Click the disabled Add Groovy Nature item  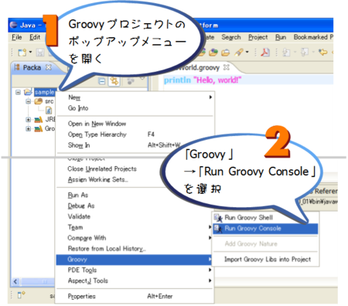pos(265,244)
